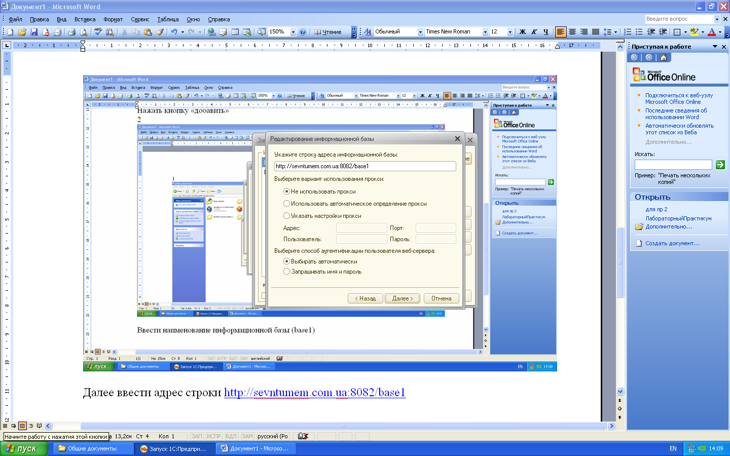The image size is (730, 456).
Task: Click the Создать документ… link
Action: click(x=672, y=243)
